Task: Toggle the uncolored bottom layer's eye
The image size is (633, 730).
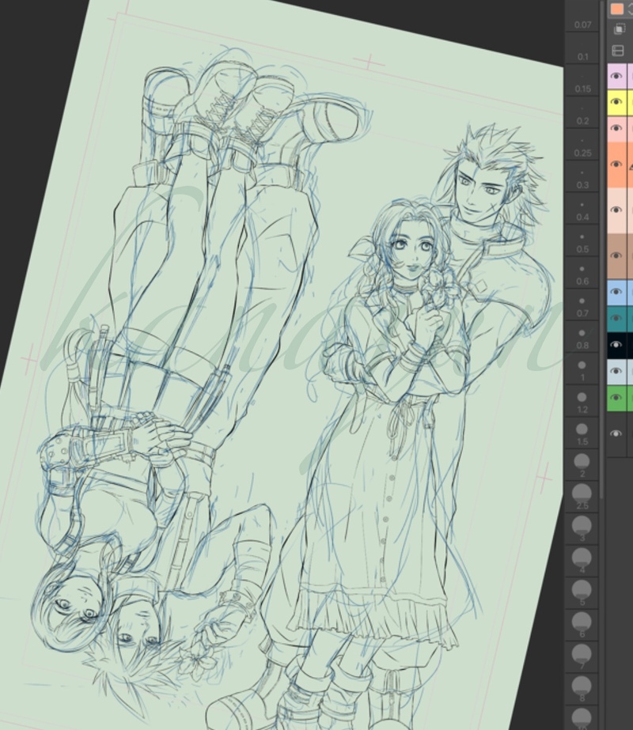Action: click(x=616, y=433)
